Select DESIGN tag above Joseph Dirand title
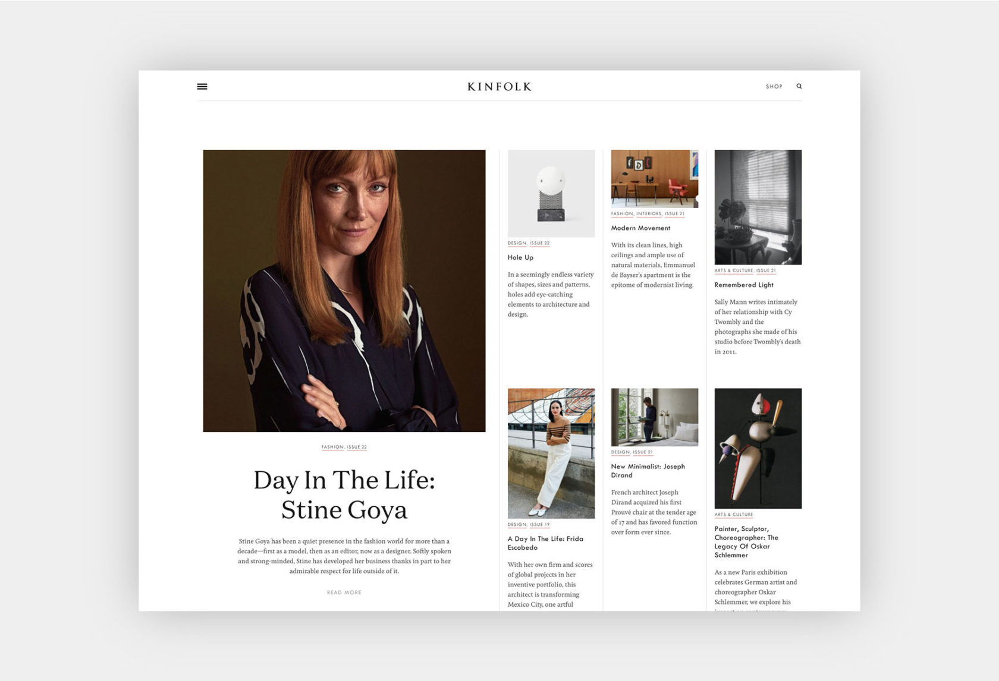The height and width of the screenshot is (681, 999). click(620, 452)
